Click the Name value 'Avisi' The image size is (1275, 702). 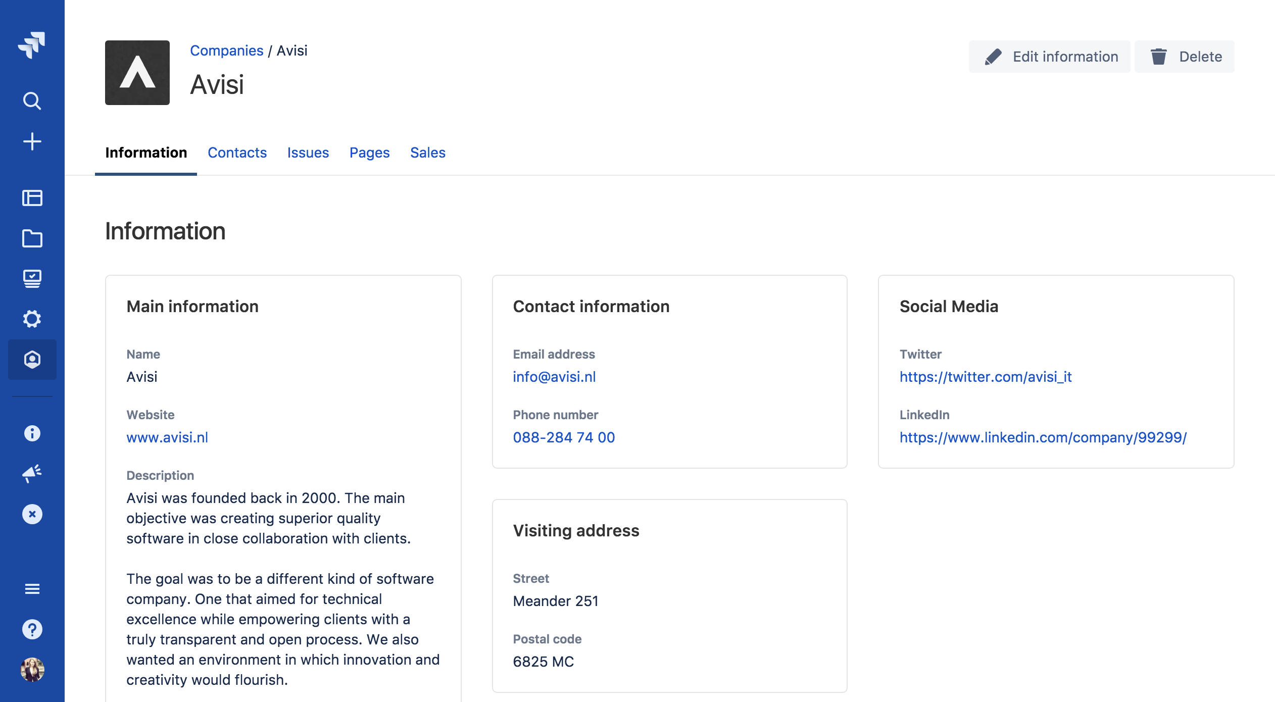142,377
